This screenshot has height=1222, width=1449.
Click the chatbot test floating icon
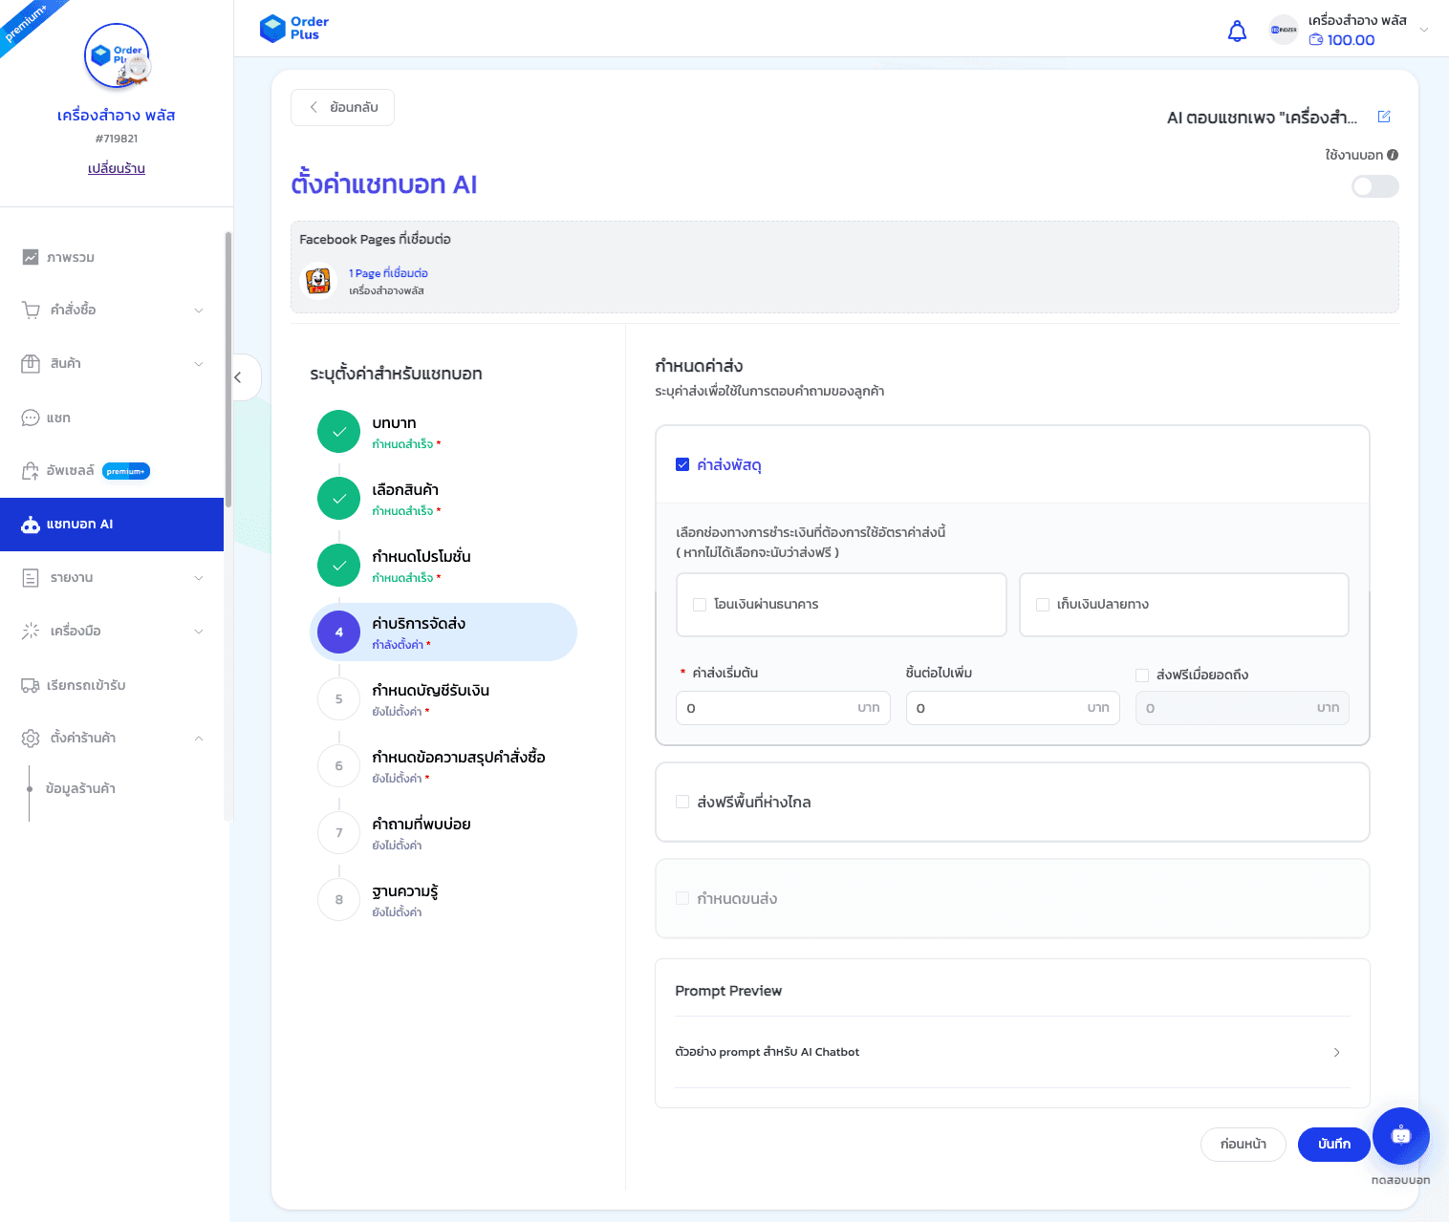(1400, 1136)
